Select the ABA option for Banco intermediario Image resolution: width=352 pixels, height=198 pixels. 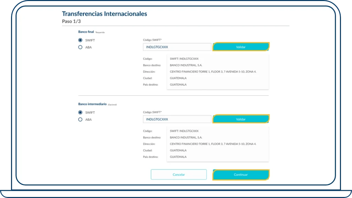tap(80, 119)
